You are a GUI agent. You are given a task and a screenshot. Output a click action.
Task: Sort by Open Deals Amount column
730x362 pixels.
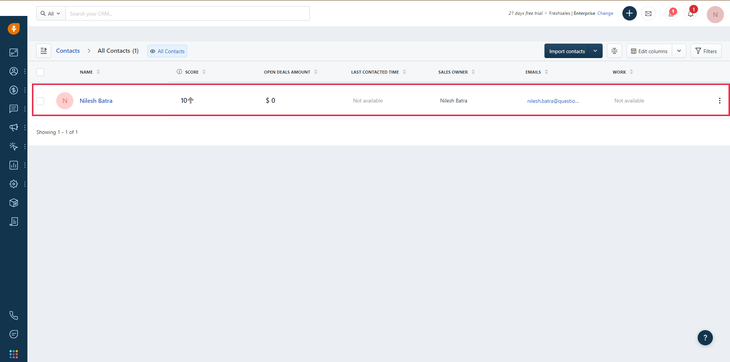pos(316,72)
